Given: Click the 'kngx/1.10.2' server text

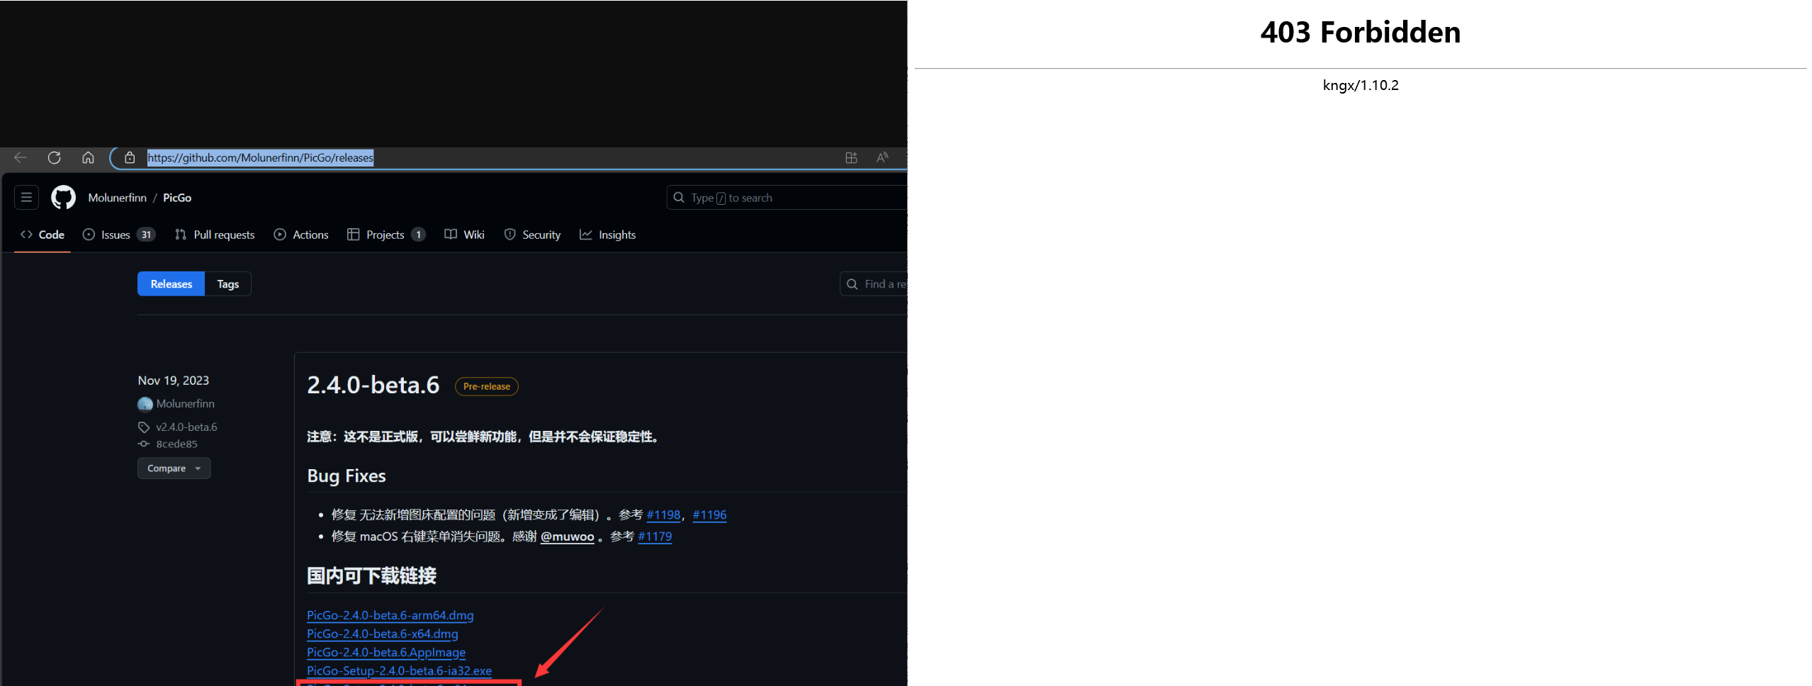Looking at the screenshot, I should tap(1361, 85).
